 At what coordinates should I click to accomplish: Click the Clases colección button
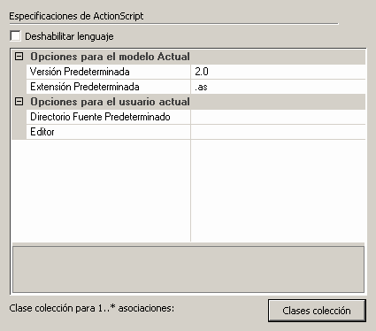point(317,311)
